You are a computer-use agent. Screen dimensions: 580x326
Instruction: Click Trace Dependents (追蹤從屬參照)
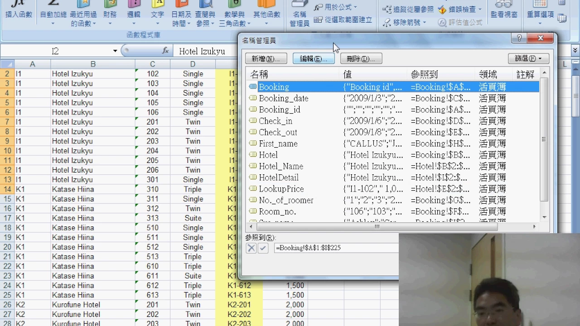click(408, 9)
